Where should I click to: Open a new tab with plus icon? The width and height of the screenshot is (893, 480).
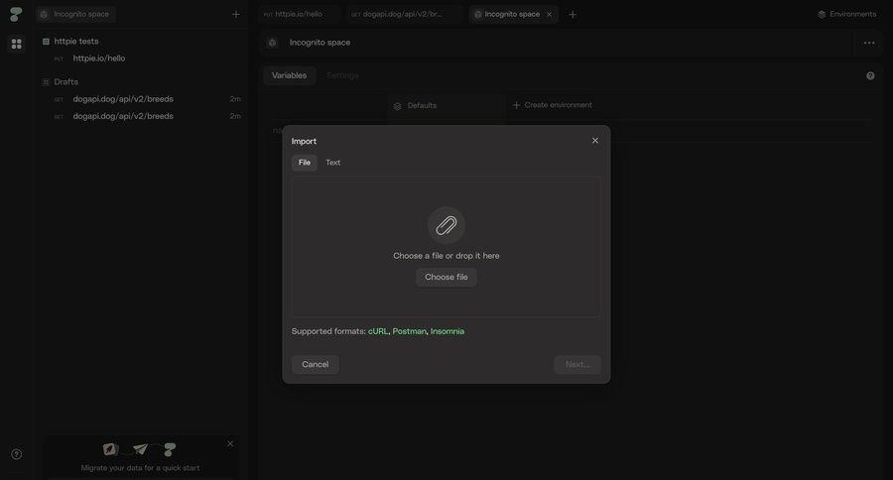coord(573,14)
